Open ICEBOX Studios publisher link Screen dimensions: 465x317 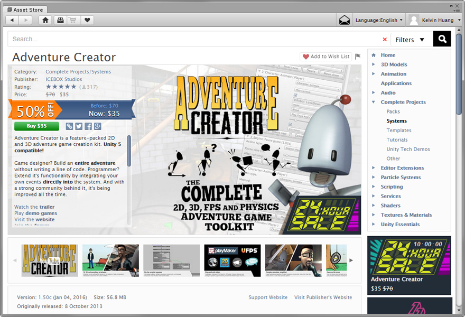(x=64, y=79)
